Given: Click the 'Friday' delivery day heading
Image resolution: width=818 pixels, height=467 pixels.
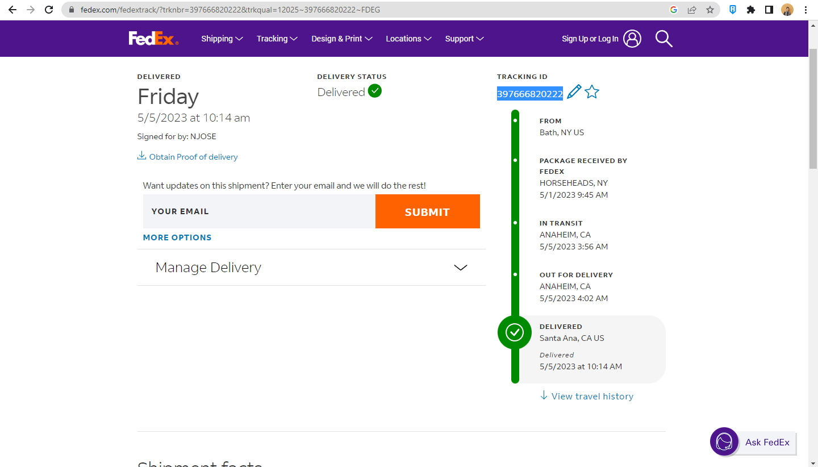Looking at the screenshot, I should coord(168,97).
